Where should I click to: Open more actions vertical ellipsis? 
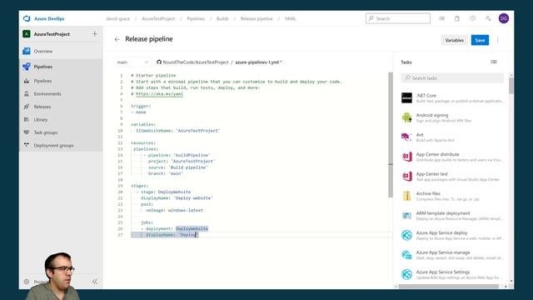(498, 40)
